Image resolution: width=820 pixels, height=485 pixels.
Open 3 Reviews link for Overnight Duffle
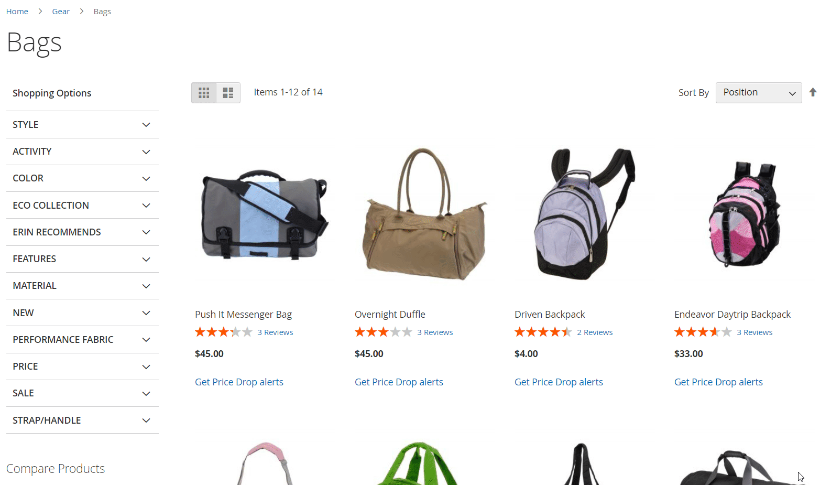[435, 332]
